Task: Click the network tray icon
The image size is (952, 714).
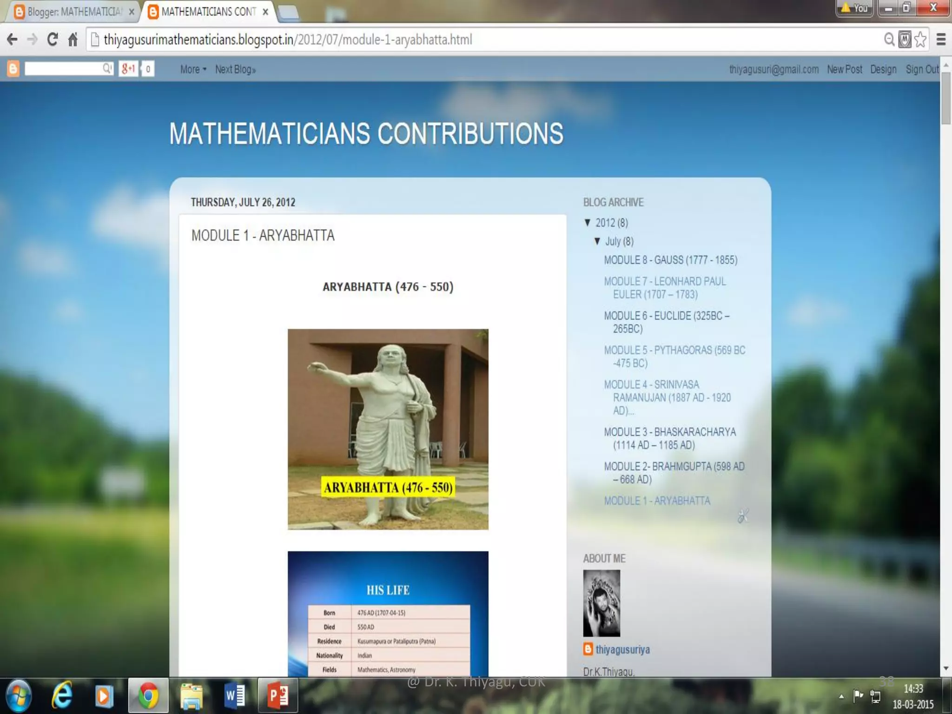Action: [875, 696]
